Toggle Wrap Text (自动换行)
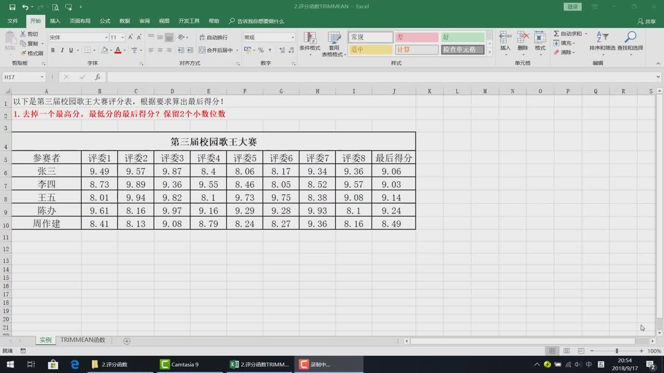664x373 pixels. click(214, 37)
